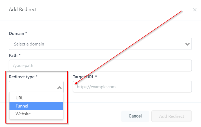Click the Add Redirect submit button

tap(171, 116)
